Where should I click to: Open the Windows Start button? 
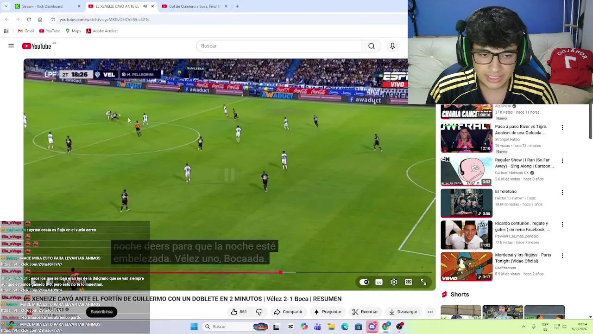[x=194, y=327]
